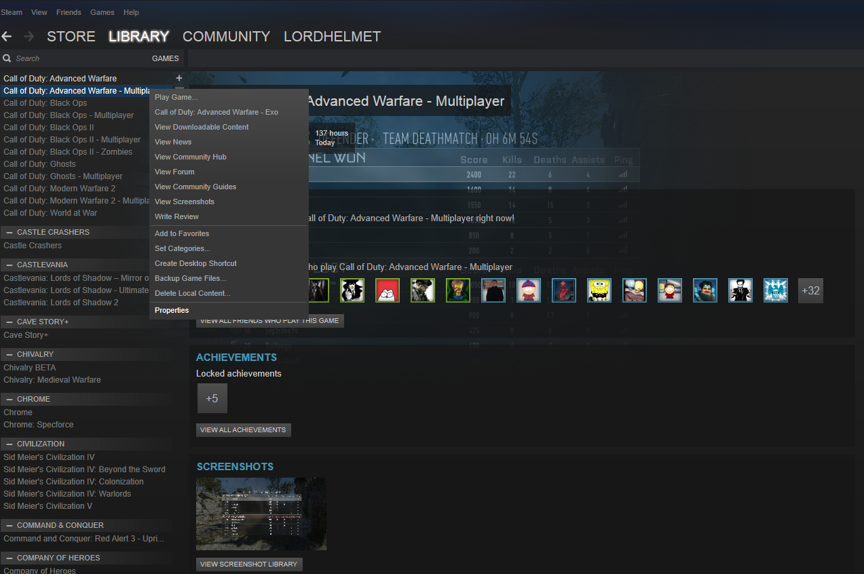Select Chivalry: Medieval Warfare in list
This screenshot has width=864, height=574.
coord(52,380)
